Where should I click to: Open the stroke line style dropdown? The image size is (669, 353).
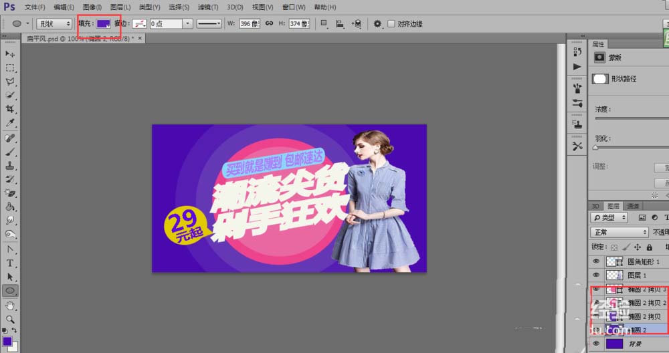point(209,24)
